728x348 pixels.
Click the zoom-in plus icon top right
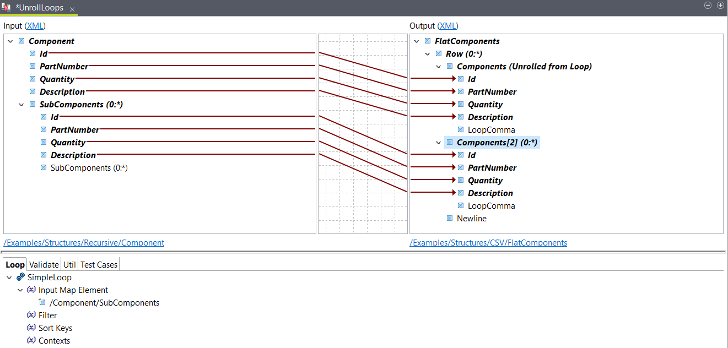pos(720,5)
